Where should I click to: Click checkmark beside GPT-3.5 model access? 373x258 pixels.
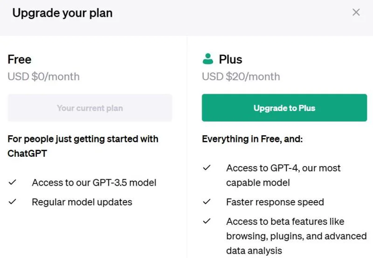pyautogui.click(x=13, y=182)
